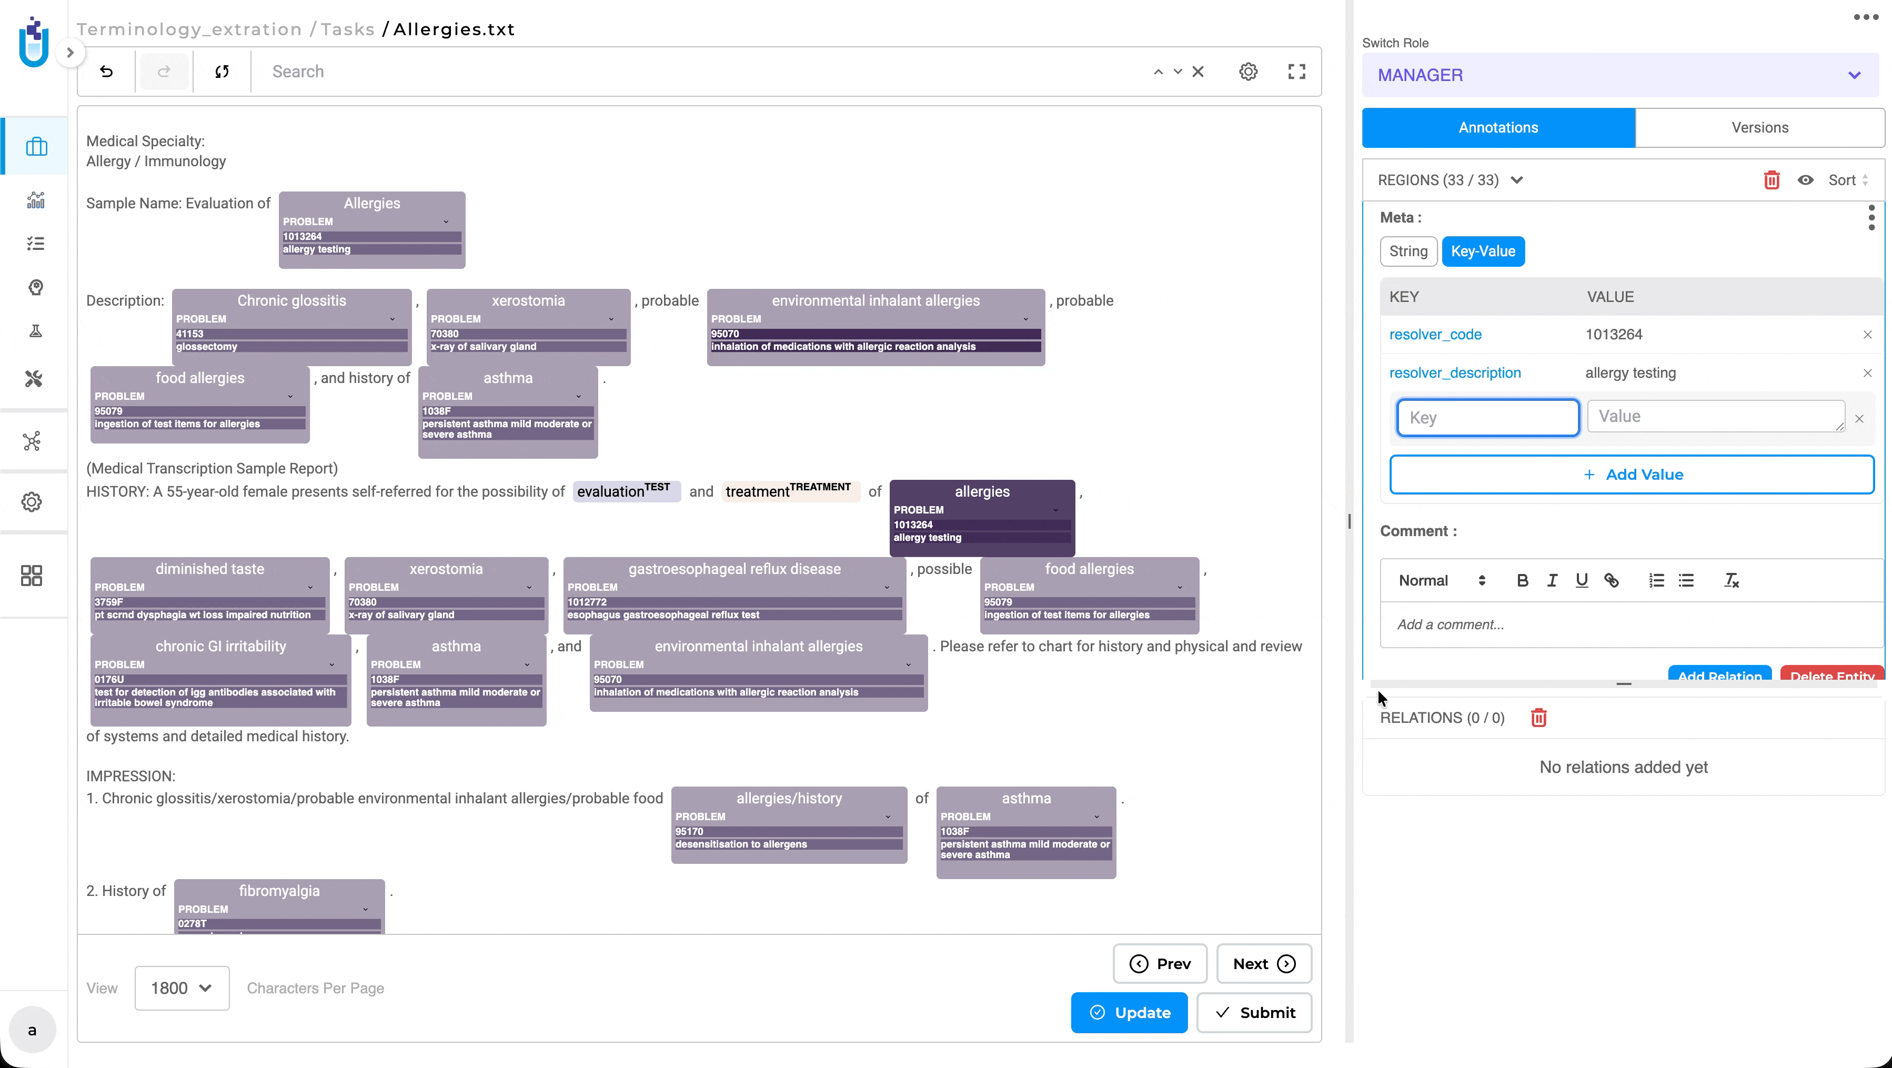The image size is (1892, 1068).
Task: Select Key-Value meta type
Action: [x=1483, y=251]
